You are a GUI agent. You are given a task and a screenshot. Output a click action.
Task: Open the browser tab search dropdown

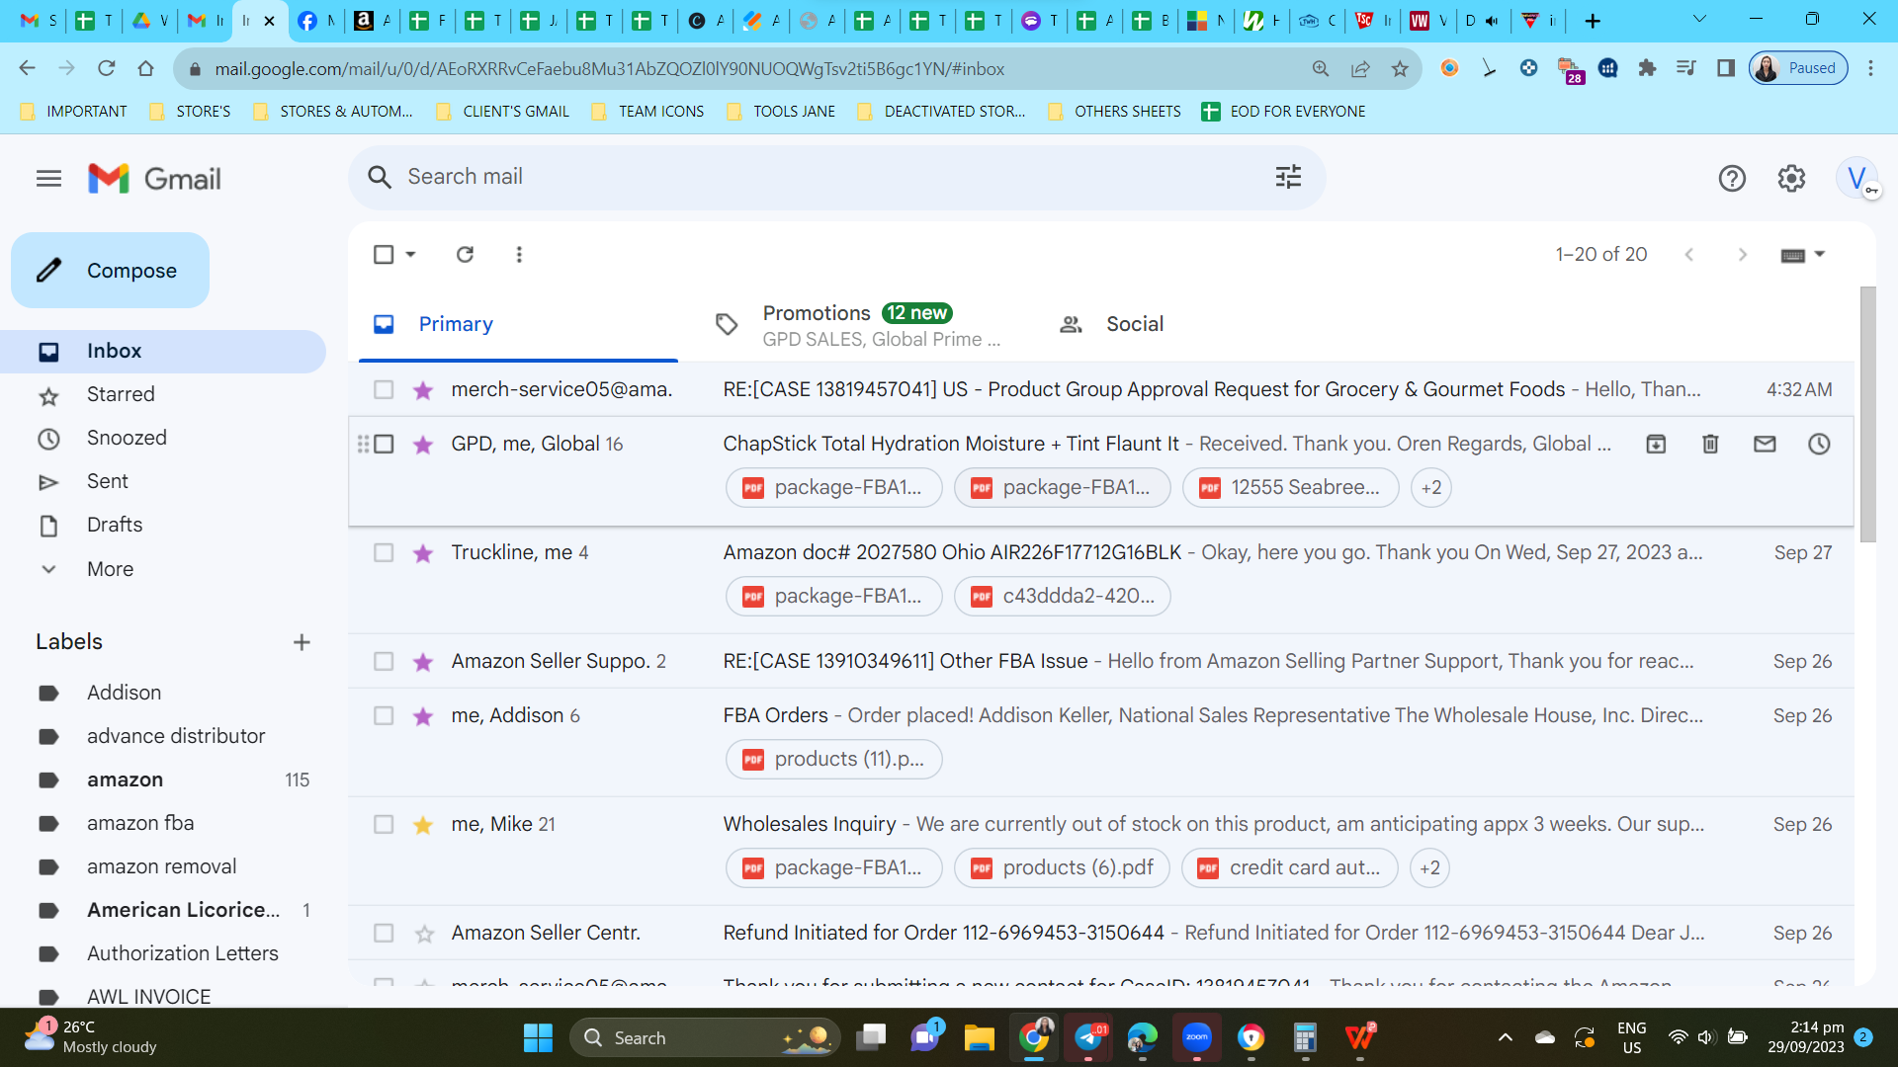tap(1700, 19)
